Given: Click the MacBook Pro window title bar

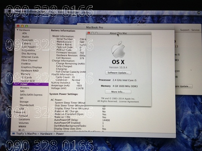Looking at the screenshot, I should pos(95,28).
